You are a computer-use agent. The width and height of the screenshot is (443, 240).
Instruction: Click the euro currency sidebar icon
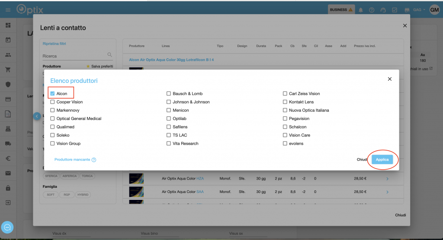coord(8,158)
